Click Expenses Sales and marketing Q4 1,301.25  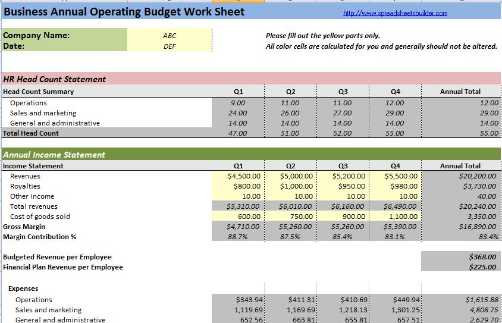396,310
